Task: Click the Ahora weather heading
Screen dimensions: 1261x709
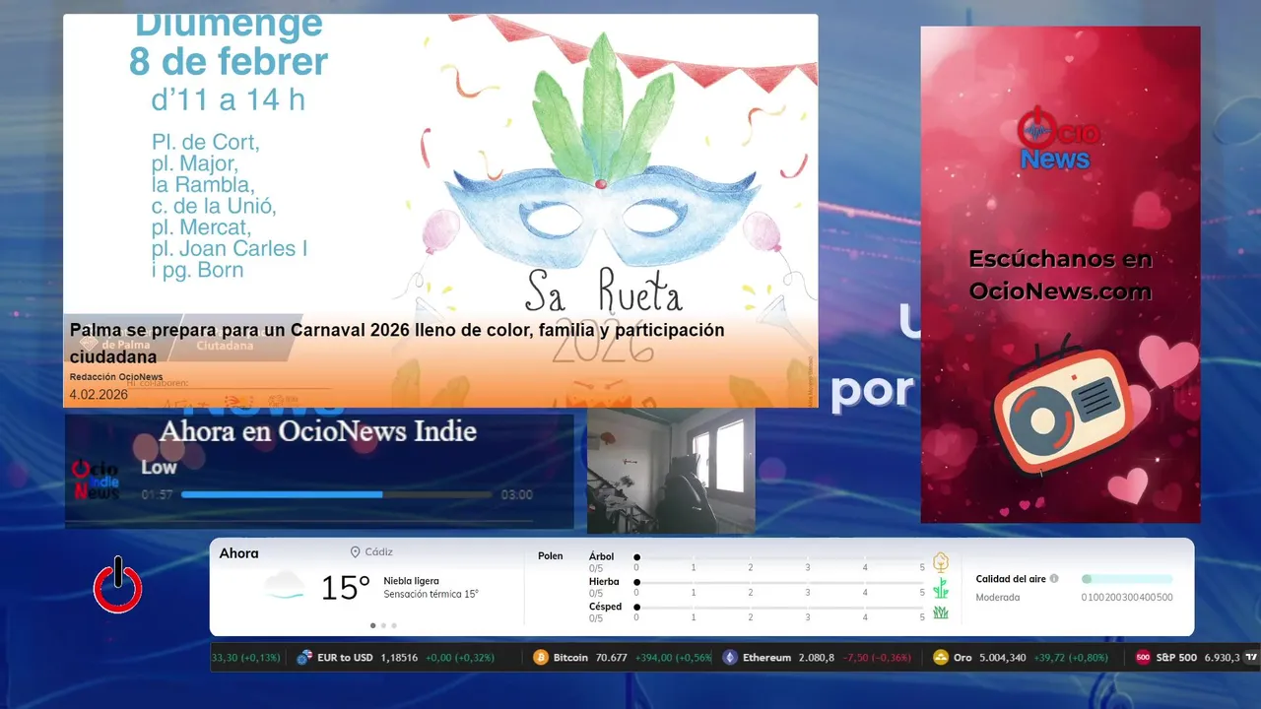Action: point(239,553)
